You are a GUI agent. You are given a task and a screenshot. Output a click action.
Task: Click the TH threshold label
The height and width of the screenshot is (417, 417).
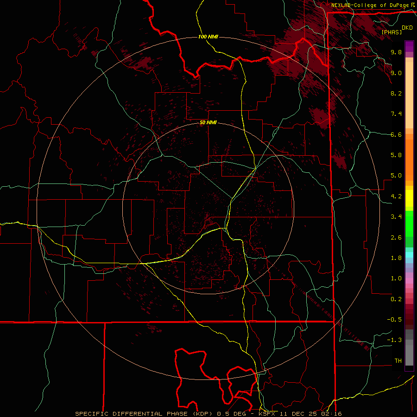pyautogui.click(x=398, y=361)
